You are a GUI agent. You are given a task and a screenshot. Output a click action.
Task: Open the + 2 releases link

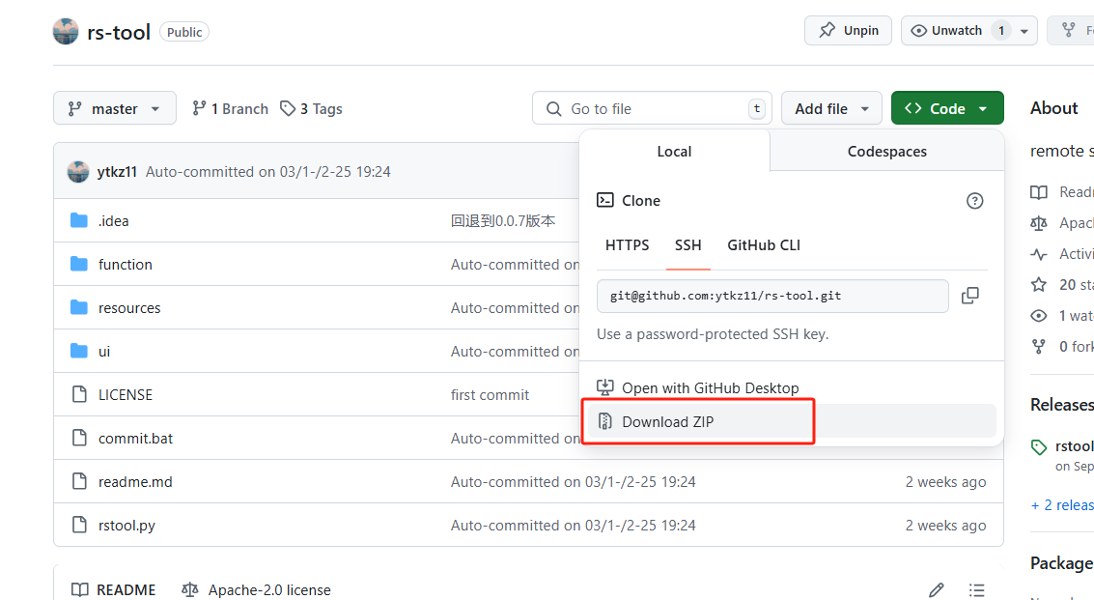point(1062,505)
